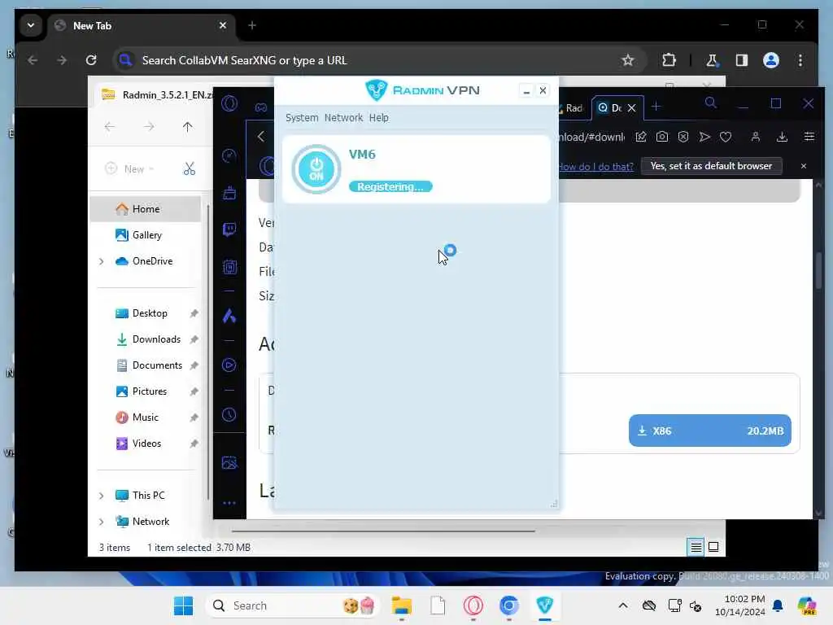
Task: Open a new tab in Opera
Action: point(656,107)
